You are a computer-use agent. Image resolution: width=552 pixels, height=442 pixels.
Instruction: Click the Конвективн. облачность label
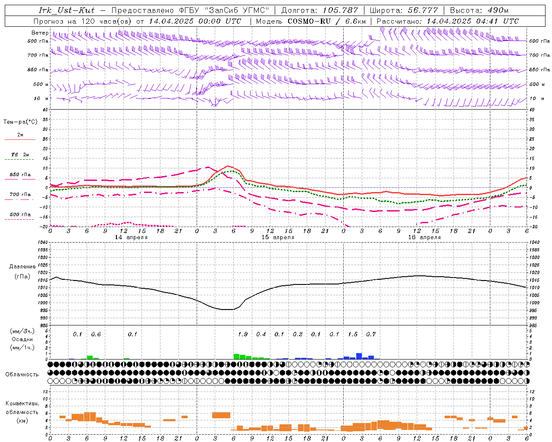coord(22,408)
